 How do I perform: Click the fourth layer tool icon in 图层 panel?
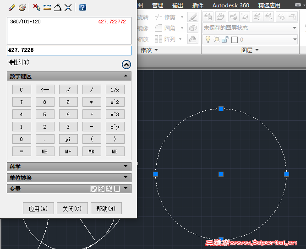click(x=245, y=16)
